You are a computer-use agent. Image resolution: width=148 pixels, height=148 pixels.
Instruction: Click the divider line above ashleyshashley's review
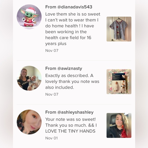[x=74, y=104]
